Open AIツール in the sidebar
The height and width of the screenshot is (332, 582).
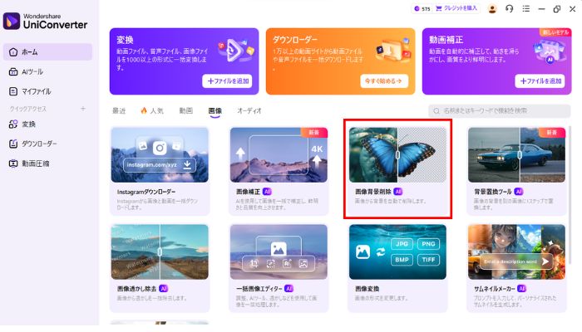tap(47, 71)
